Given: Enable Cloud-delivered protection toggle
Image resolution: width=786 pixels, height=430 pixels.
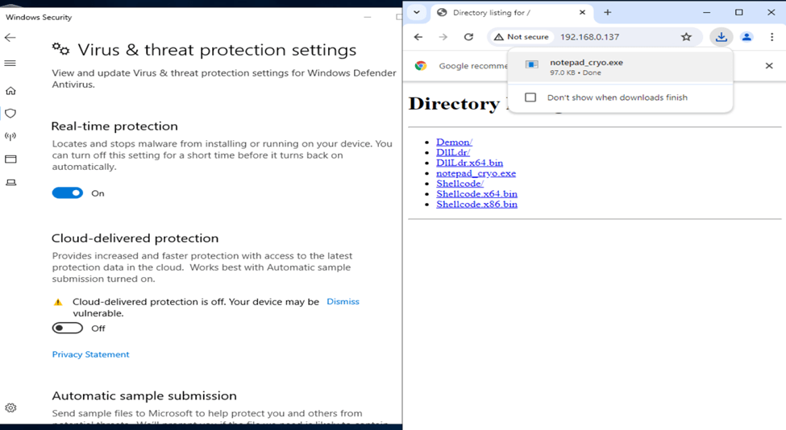Looking at the screenshot, I should [x=68, y=328].
